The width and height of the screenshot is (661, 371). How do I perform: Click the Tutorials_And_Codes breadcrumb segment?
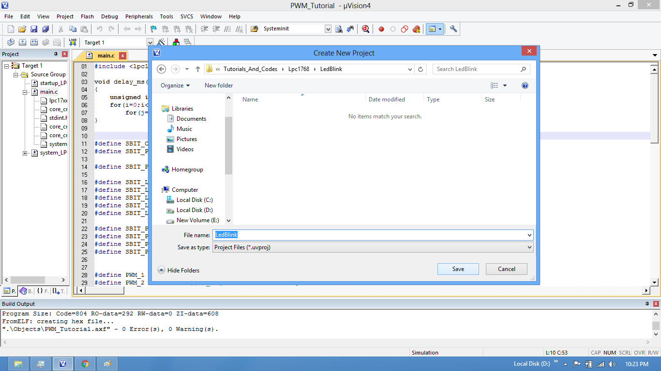pyautogui.click(x=250, y=69)
